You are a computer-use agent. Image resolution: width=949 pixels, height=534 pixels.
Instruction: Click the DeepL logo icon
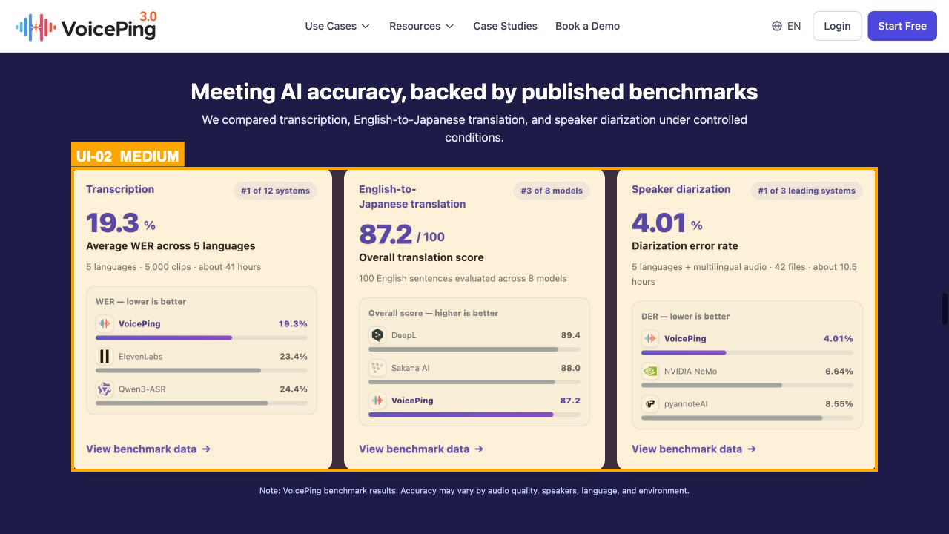click(x=377, y=335)
